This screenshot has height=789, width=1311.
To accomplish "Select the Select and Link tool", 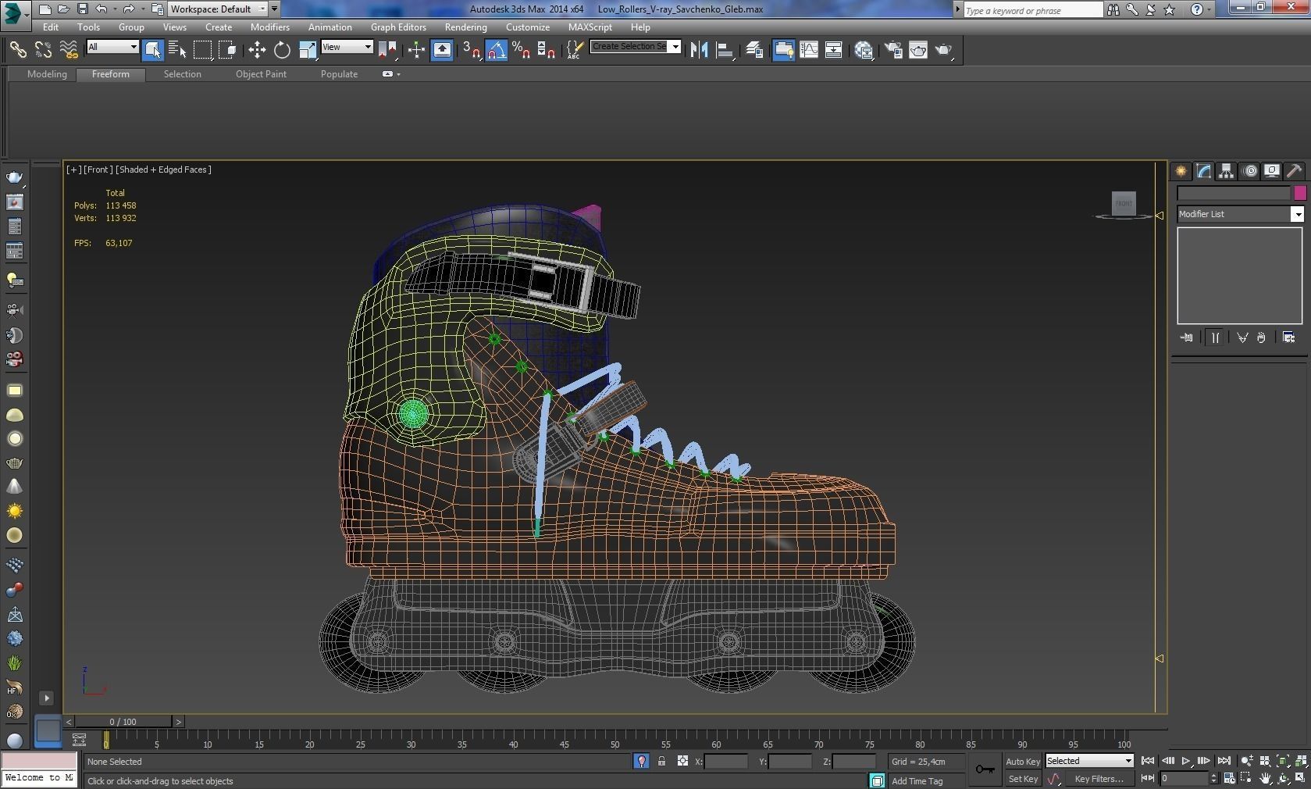I will click(x=17, y=50).
